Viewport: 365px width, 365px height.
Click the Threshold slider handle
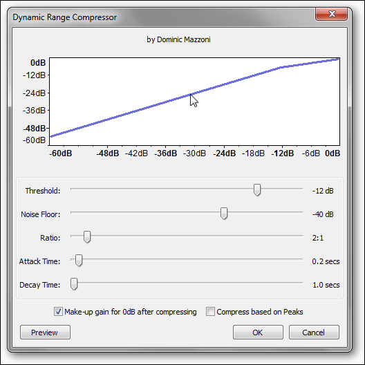pos(257,190)
